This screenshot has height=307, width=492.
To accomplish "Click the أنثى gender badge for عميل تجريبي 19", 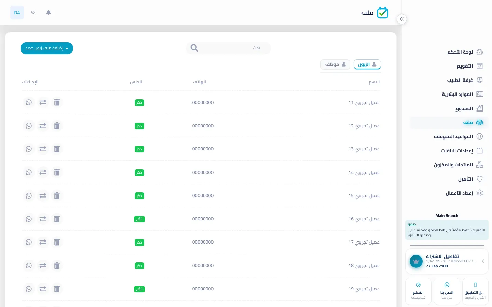I will point(139,289).
